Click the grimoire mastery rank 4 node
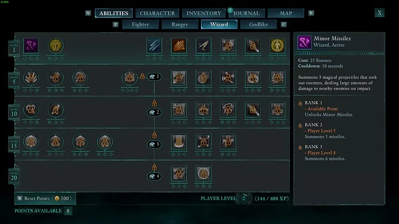 pos(154,176)
